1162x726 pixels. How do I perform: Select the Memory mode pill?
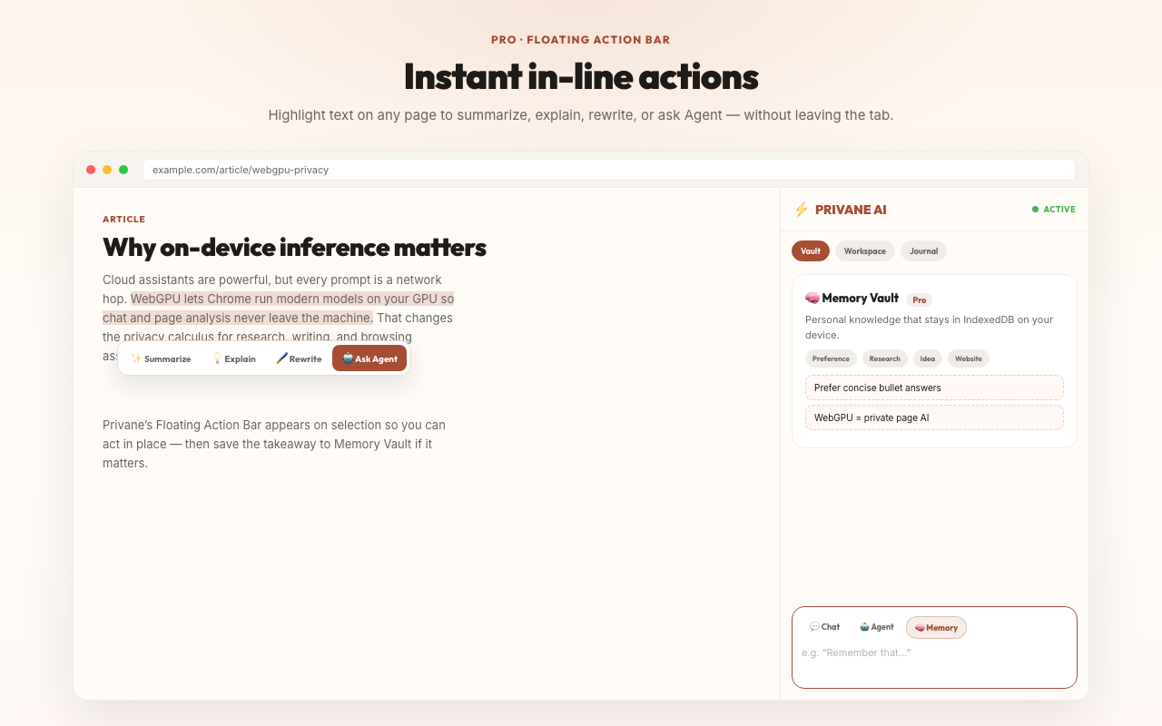coord(936,627)
